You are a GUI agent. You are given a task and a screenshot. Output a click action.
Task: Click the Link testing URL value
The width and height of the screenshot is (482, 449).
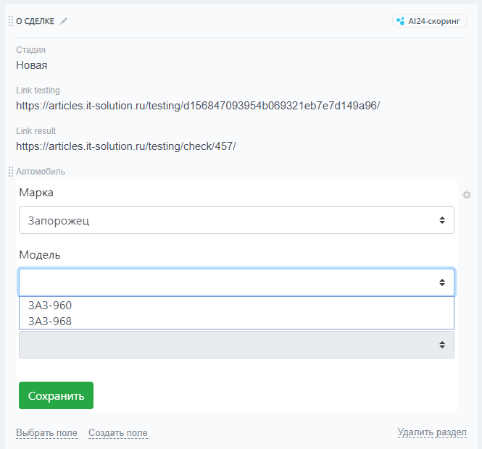pos(198,106)
